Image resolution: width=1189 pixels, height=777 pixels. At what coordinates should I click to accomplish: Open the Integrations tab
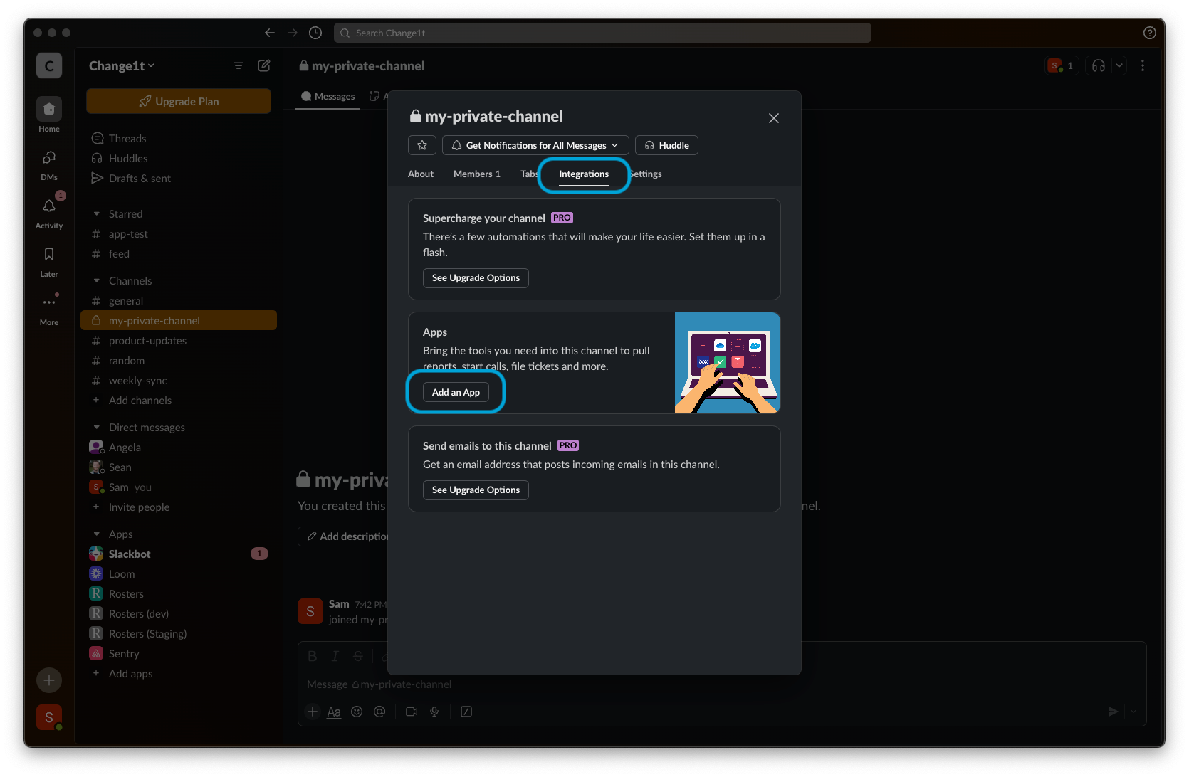tap(584, 174)
